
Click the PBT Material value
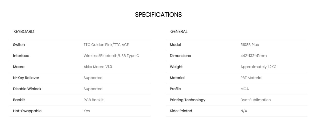tap(251, 78)
